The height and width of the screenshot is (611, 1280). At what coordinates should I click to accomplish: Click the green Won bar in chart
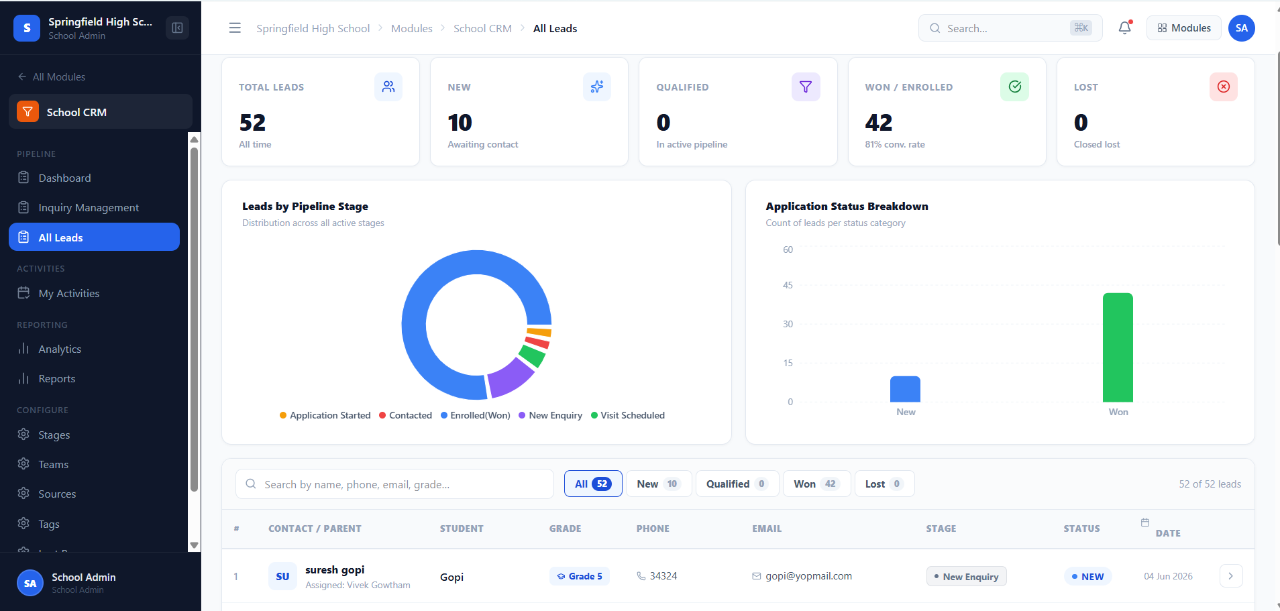[1118, 347]
